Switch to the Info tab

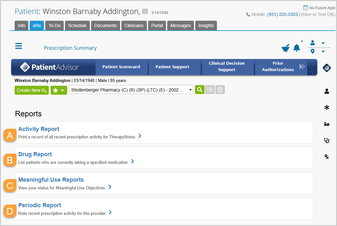[21, 26]
